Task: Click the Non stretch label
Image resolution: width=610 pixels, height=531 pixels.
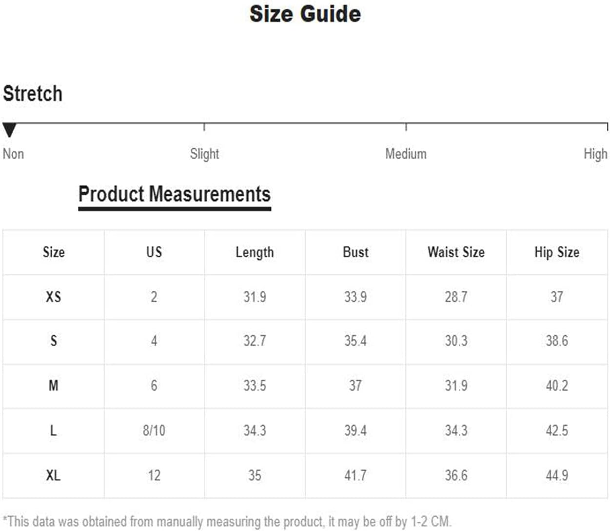Action: [x=13, y=154]
